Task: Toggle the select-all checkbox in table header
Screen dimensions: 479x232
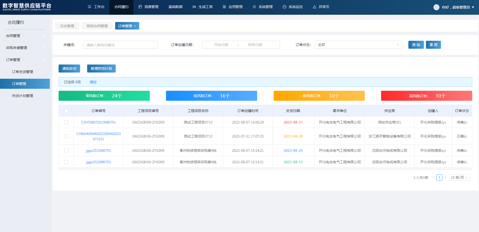Action: point(66,111)
